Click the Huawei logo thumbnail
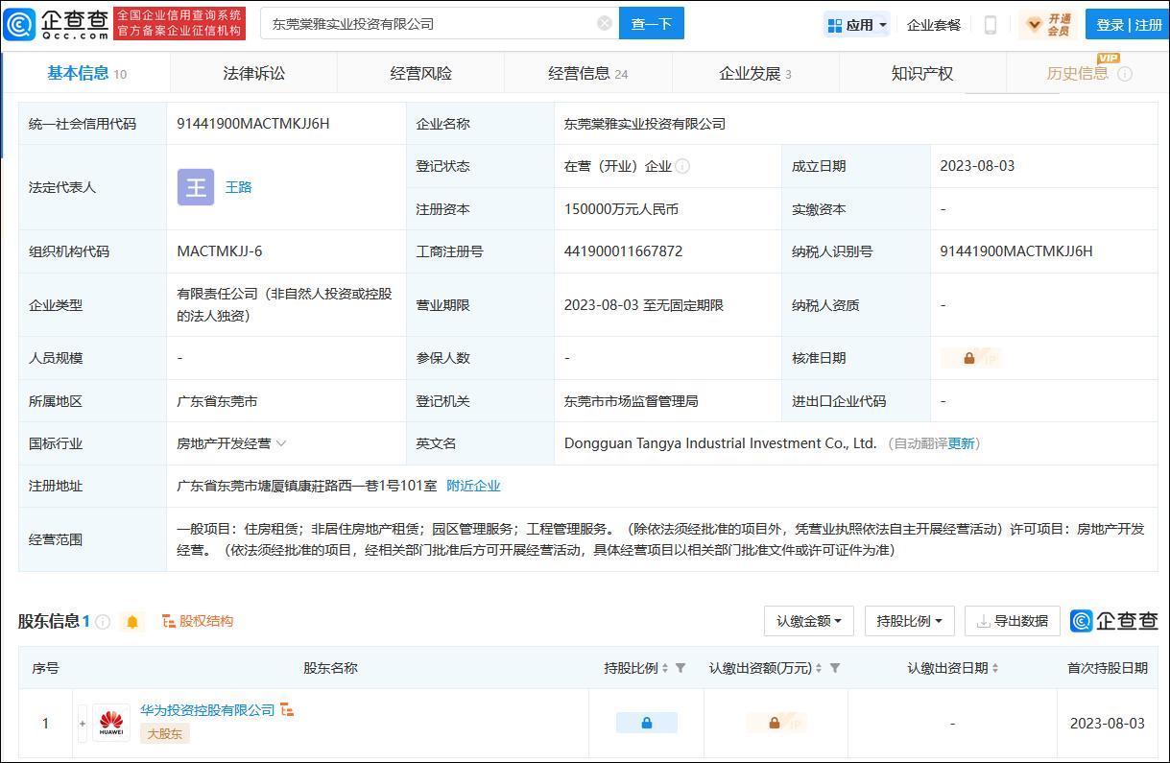 pos(111,723)
